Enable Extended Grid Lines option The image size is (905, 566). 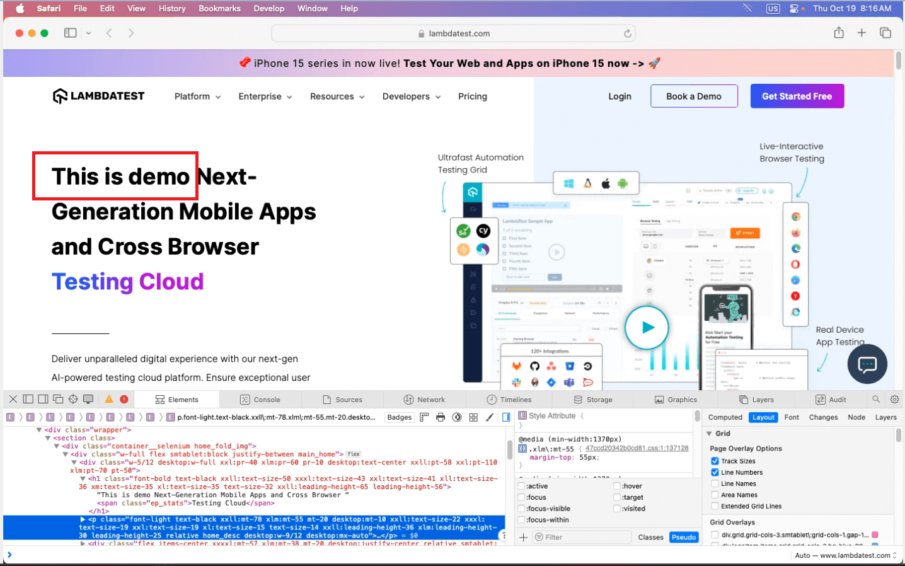[715, 506]
